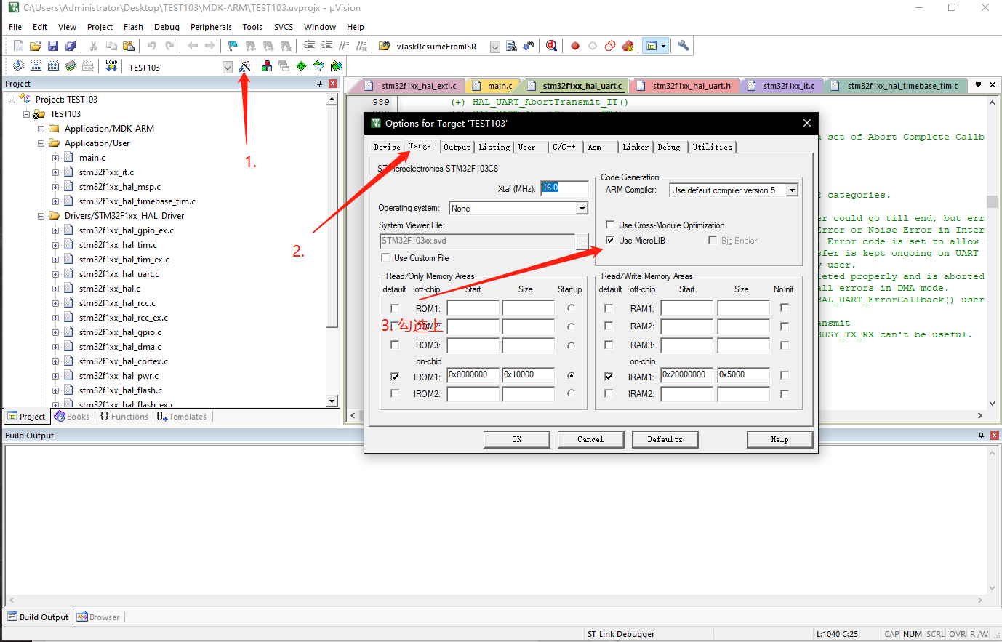The height and width of the screenshot is (642, 1002).
Task: Open the vTaskResumeFromISR find dropdown
Action: coord(495,47)
